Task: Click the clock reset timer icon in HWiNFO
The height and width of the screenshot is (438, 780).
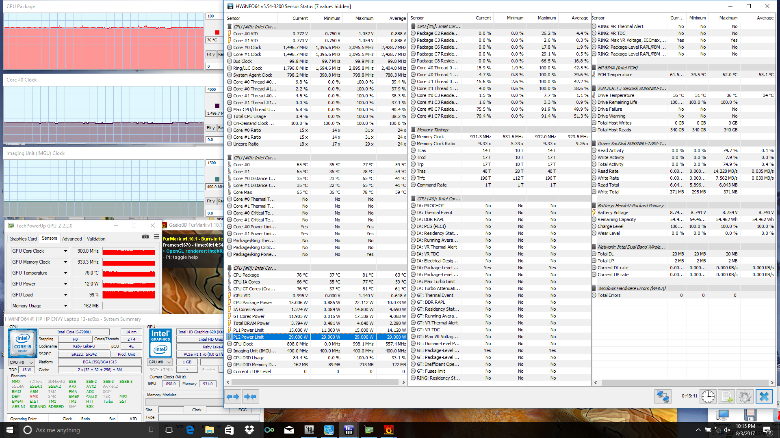Action: [x=708, y=396]
